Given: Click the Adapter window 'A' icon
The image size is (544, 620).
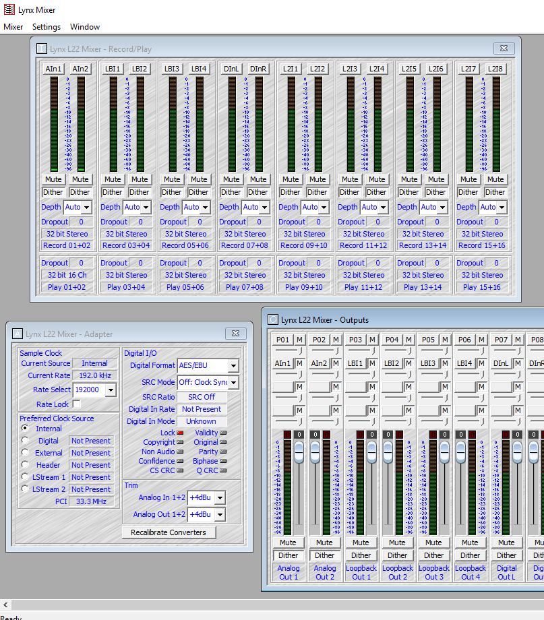Looking at the screenshot, I should (18, 334).
